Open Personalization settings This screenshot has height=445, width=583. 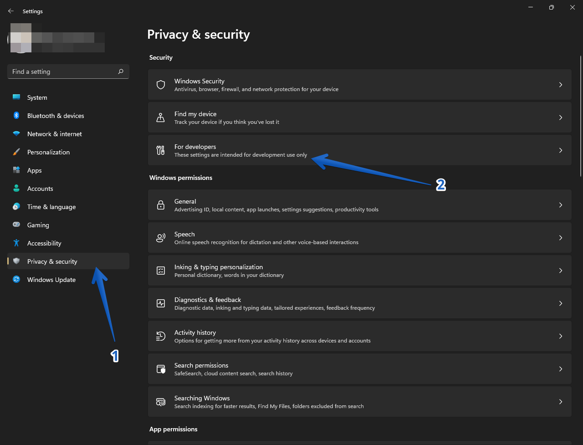coord(68,152)
